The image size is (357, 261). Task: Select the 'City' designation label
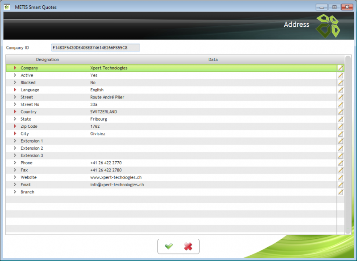[x=25, y=134]
